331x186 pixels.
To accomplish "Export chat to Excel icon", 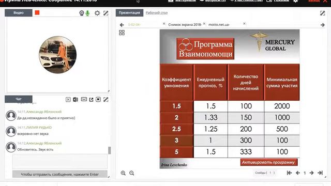I will (x=76, y=99).
